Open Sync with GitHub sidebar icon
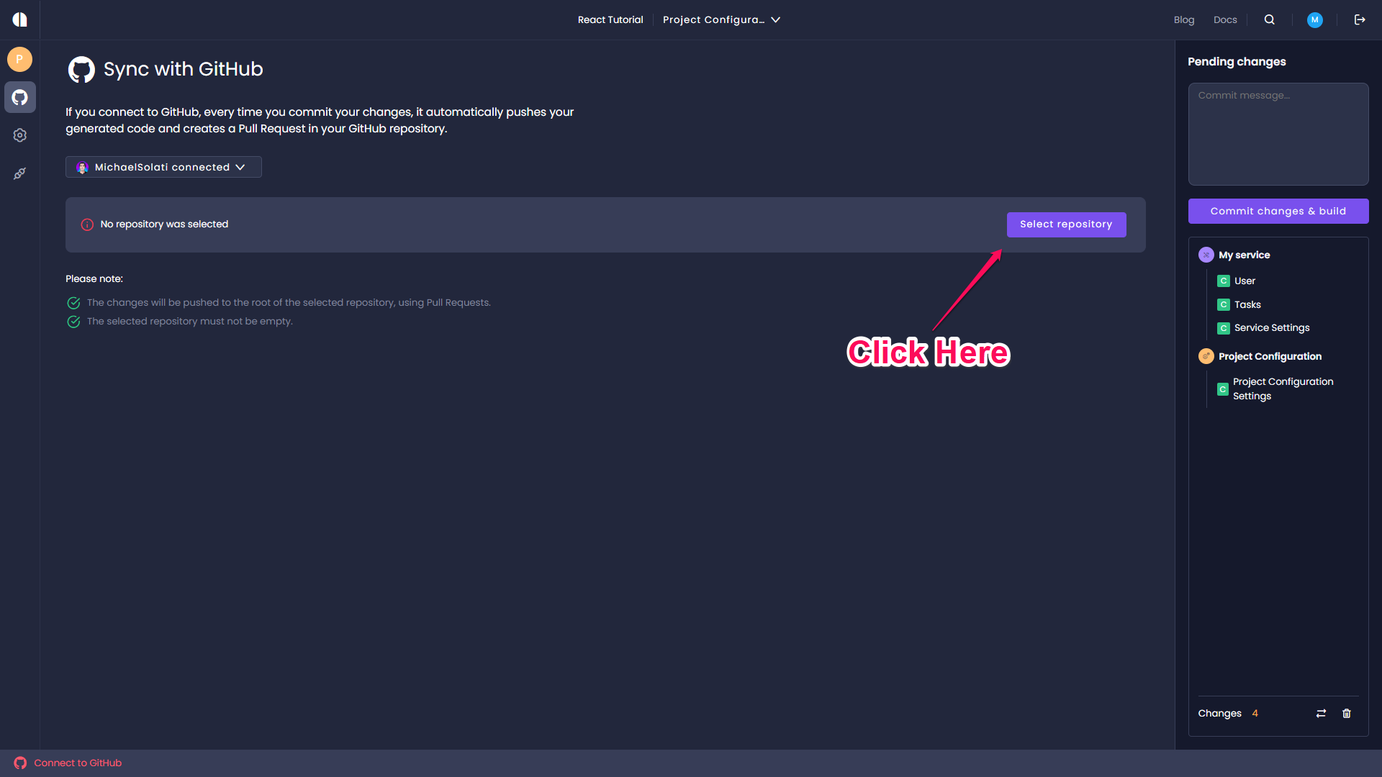Viewport: 1382px width, 777px height. click(x=19, y=97)
